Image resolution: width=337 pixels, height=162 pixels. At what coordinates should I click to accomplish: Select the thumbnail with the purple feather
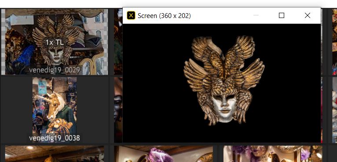point(164,154)
